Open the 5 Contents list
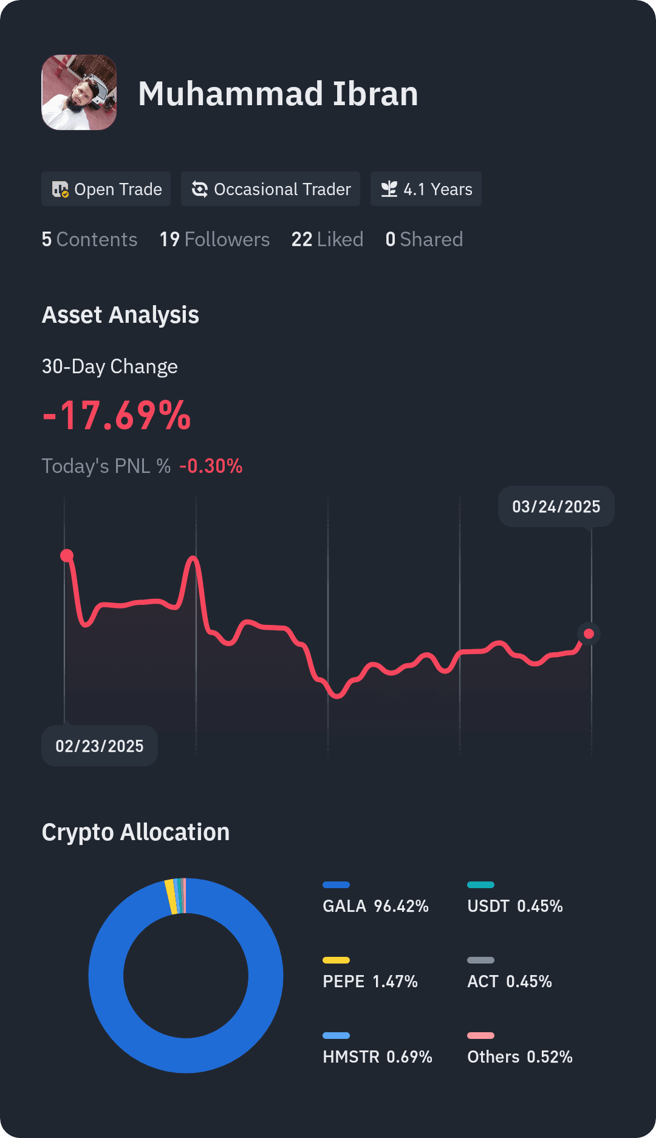The height and width of the screenshot is (1138, 656). (89, 240)
